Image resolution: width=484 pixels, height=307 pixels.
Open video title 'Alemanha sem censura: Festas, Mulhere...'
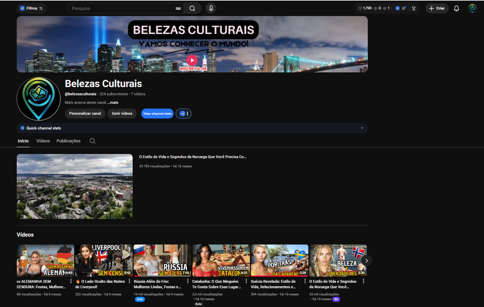click(x=41, y=284)
